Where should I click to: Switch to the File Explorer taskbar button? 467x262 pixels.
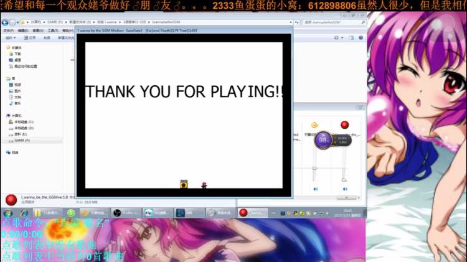click(47, 213)
